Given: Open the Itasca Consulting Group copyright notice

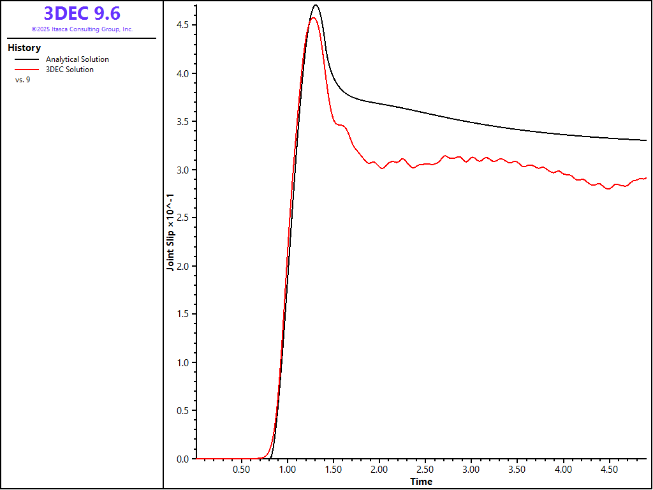Looking at the screenshot, I should click(82, 29).
